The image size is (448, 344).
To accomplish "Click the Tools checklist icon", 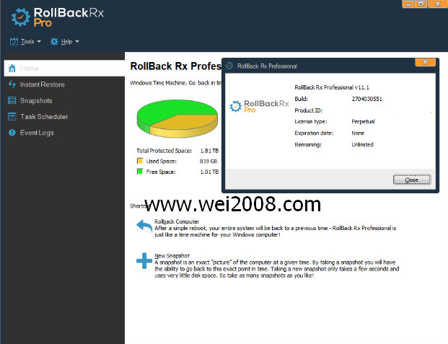I will point(14,42).
